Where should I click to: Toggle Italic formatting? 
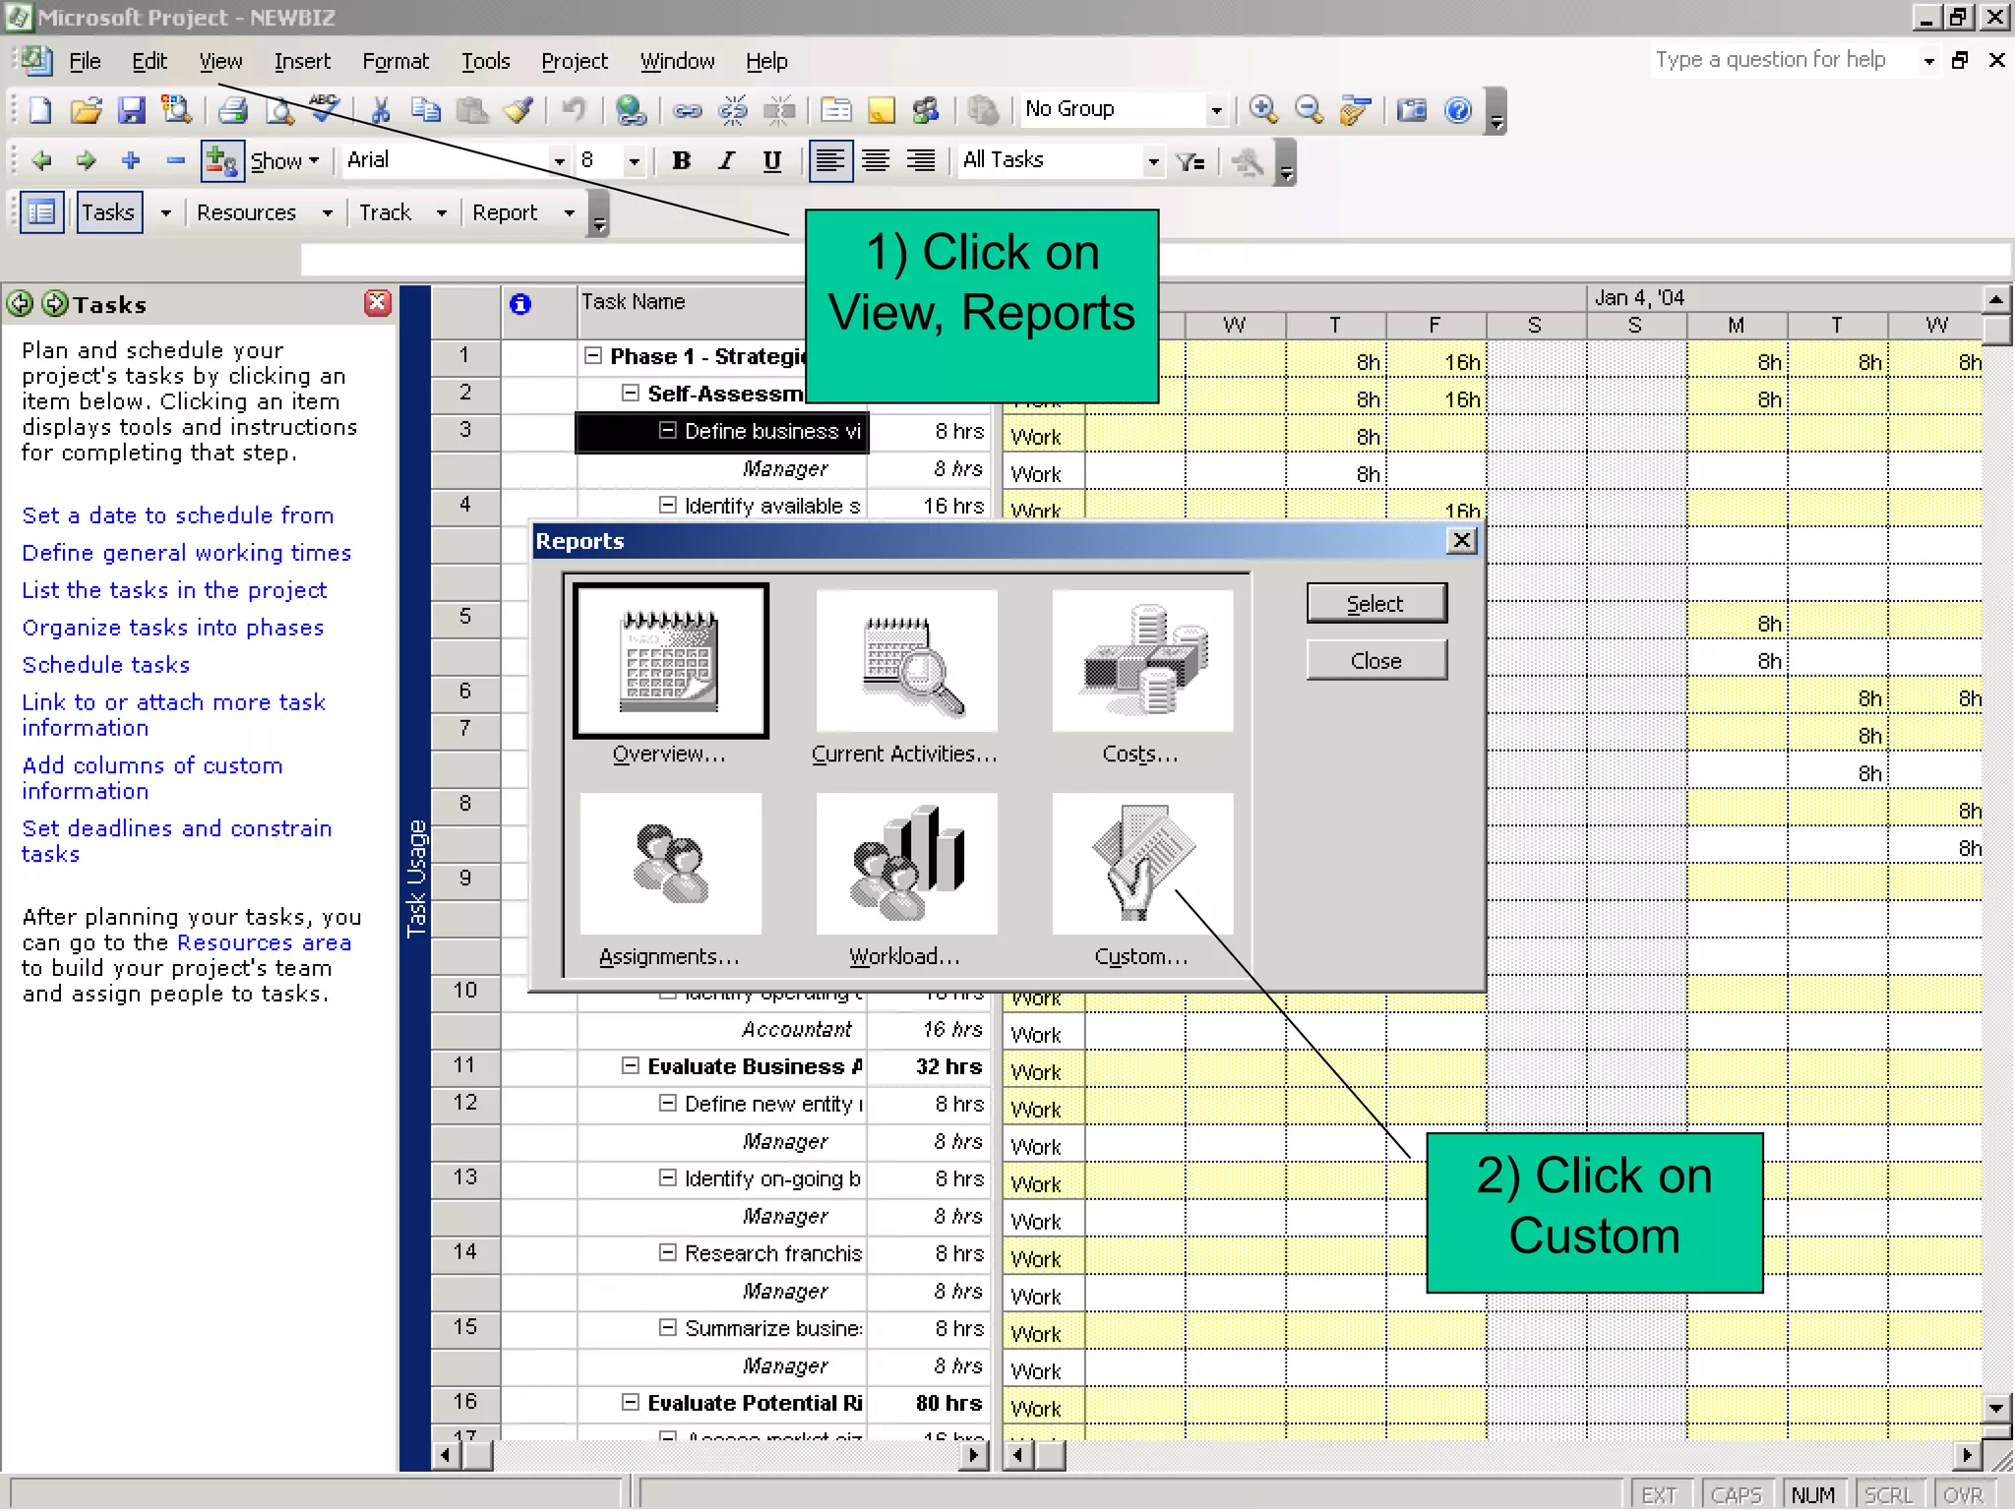tap(726, 160)
